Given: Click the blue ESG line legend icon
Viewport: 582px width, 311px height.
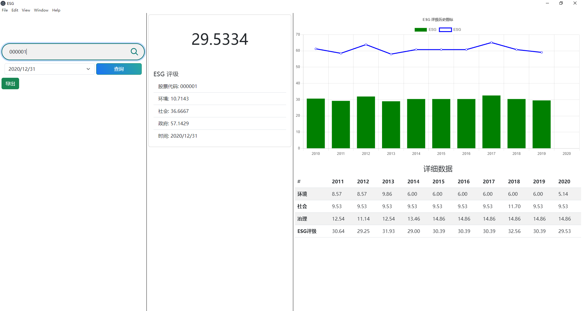Looking at the screenshot, I should tap(445, 29).
